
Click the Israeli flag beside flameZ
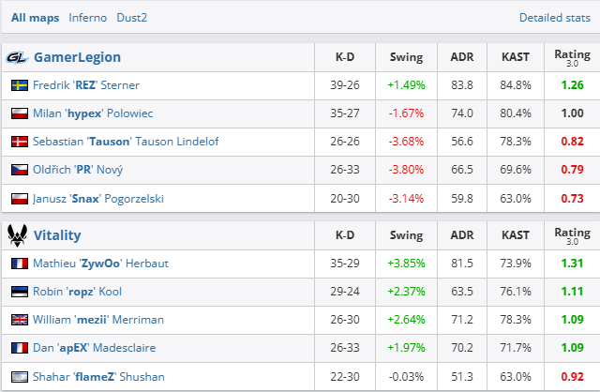(x=19, y=376)
